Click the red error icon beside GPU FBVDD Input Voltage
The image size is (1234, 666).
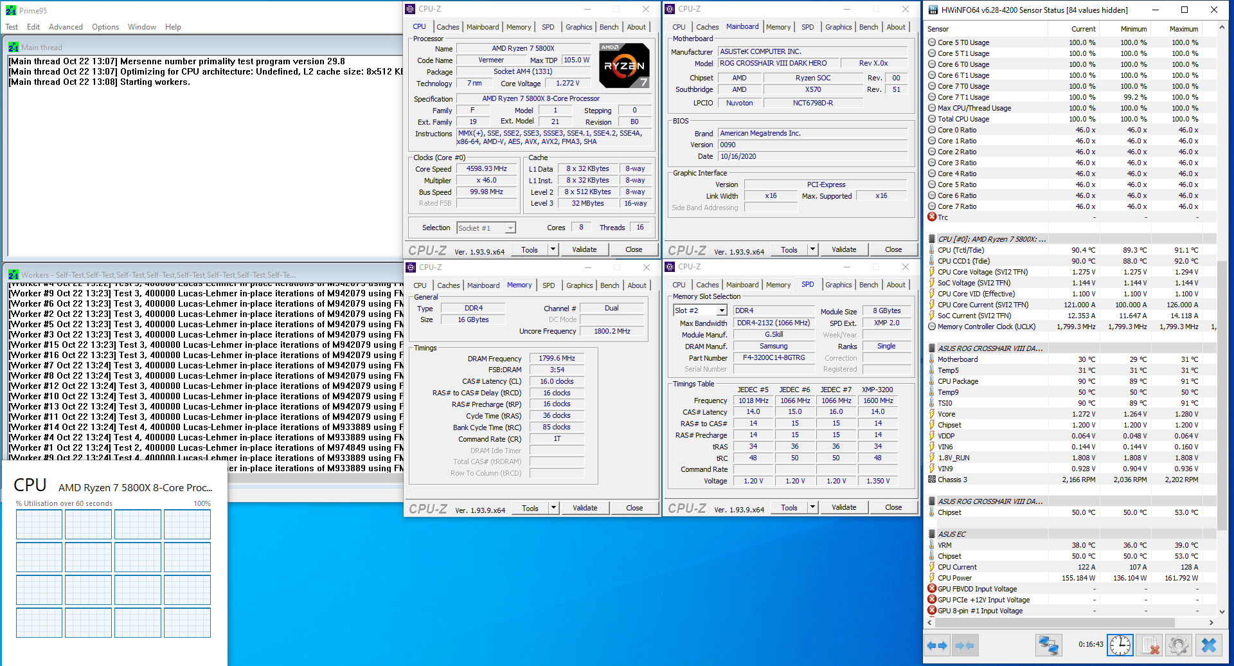[931, 588]
